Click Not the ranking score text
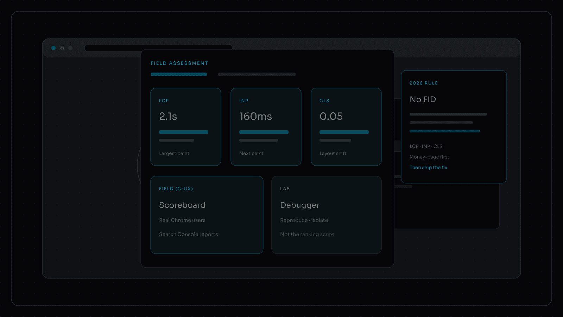The height and width of the screenshot is (317, 563). [x=307, y=234]
